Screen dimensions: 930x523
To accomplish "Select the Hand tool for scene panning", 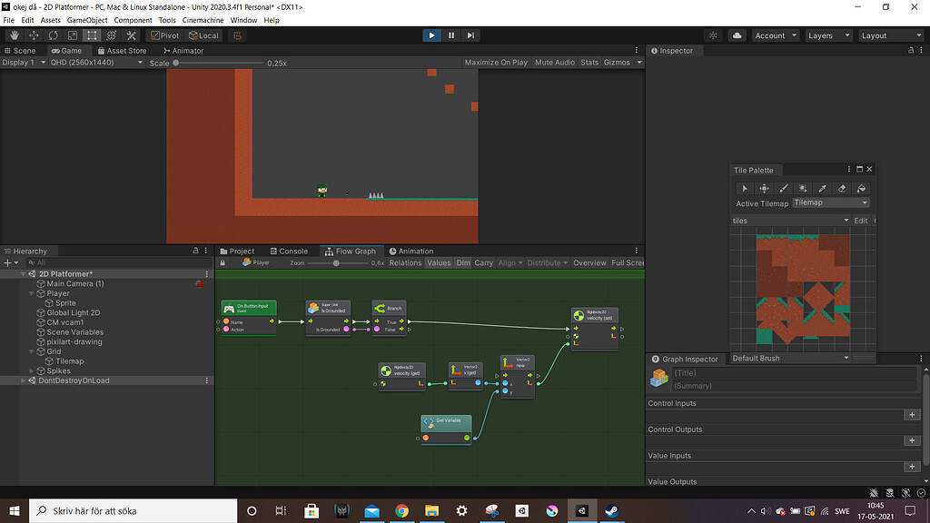I will pos(14,35).
